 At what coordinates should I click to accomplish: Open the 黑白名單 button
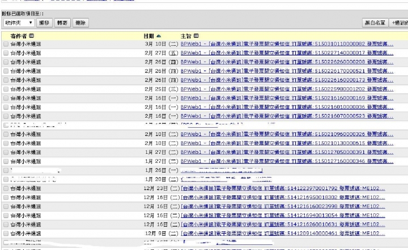click(x=375, y=23)
